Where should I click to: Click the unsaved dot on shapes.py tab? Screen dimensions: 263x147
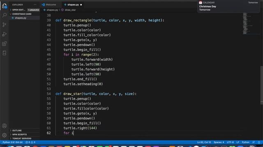click(81, 4)
